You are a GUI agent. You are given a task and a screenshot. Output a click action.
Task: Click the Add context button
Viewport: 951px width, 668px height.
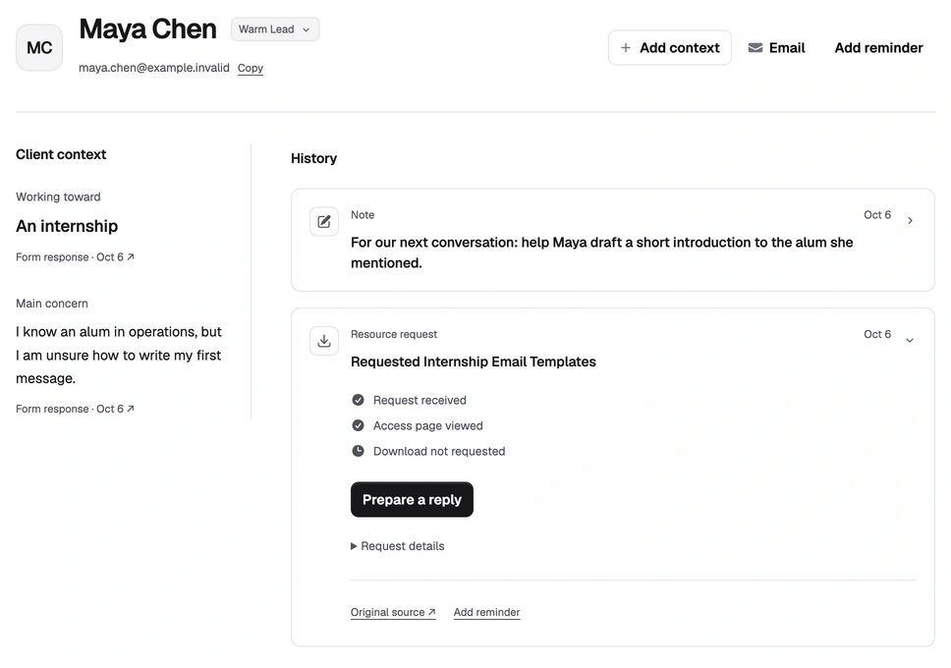pyautogui.click(x=670, y=47)
